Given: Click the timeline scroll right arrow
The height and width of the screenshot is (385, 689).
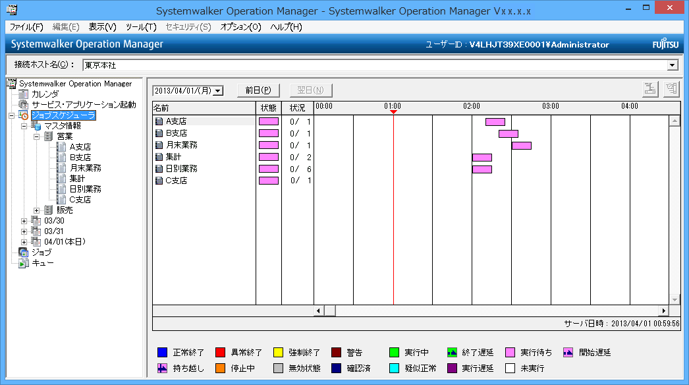Looking at the screenshot, I should pos(663,311).
